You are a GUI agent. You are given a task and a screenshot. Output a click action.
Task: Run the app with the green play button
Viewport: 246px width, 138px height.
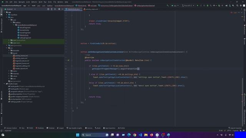coord(198,5)
